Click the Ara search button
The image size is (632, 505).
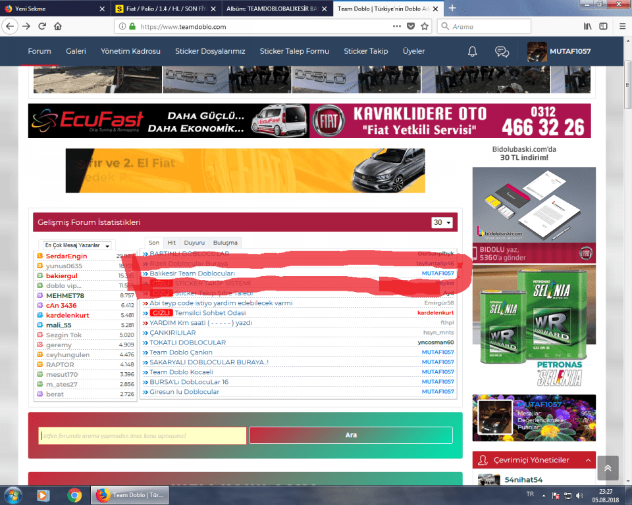click(x=351, y=435)
